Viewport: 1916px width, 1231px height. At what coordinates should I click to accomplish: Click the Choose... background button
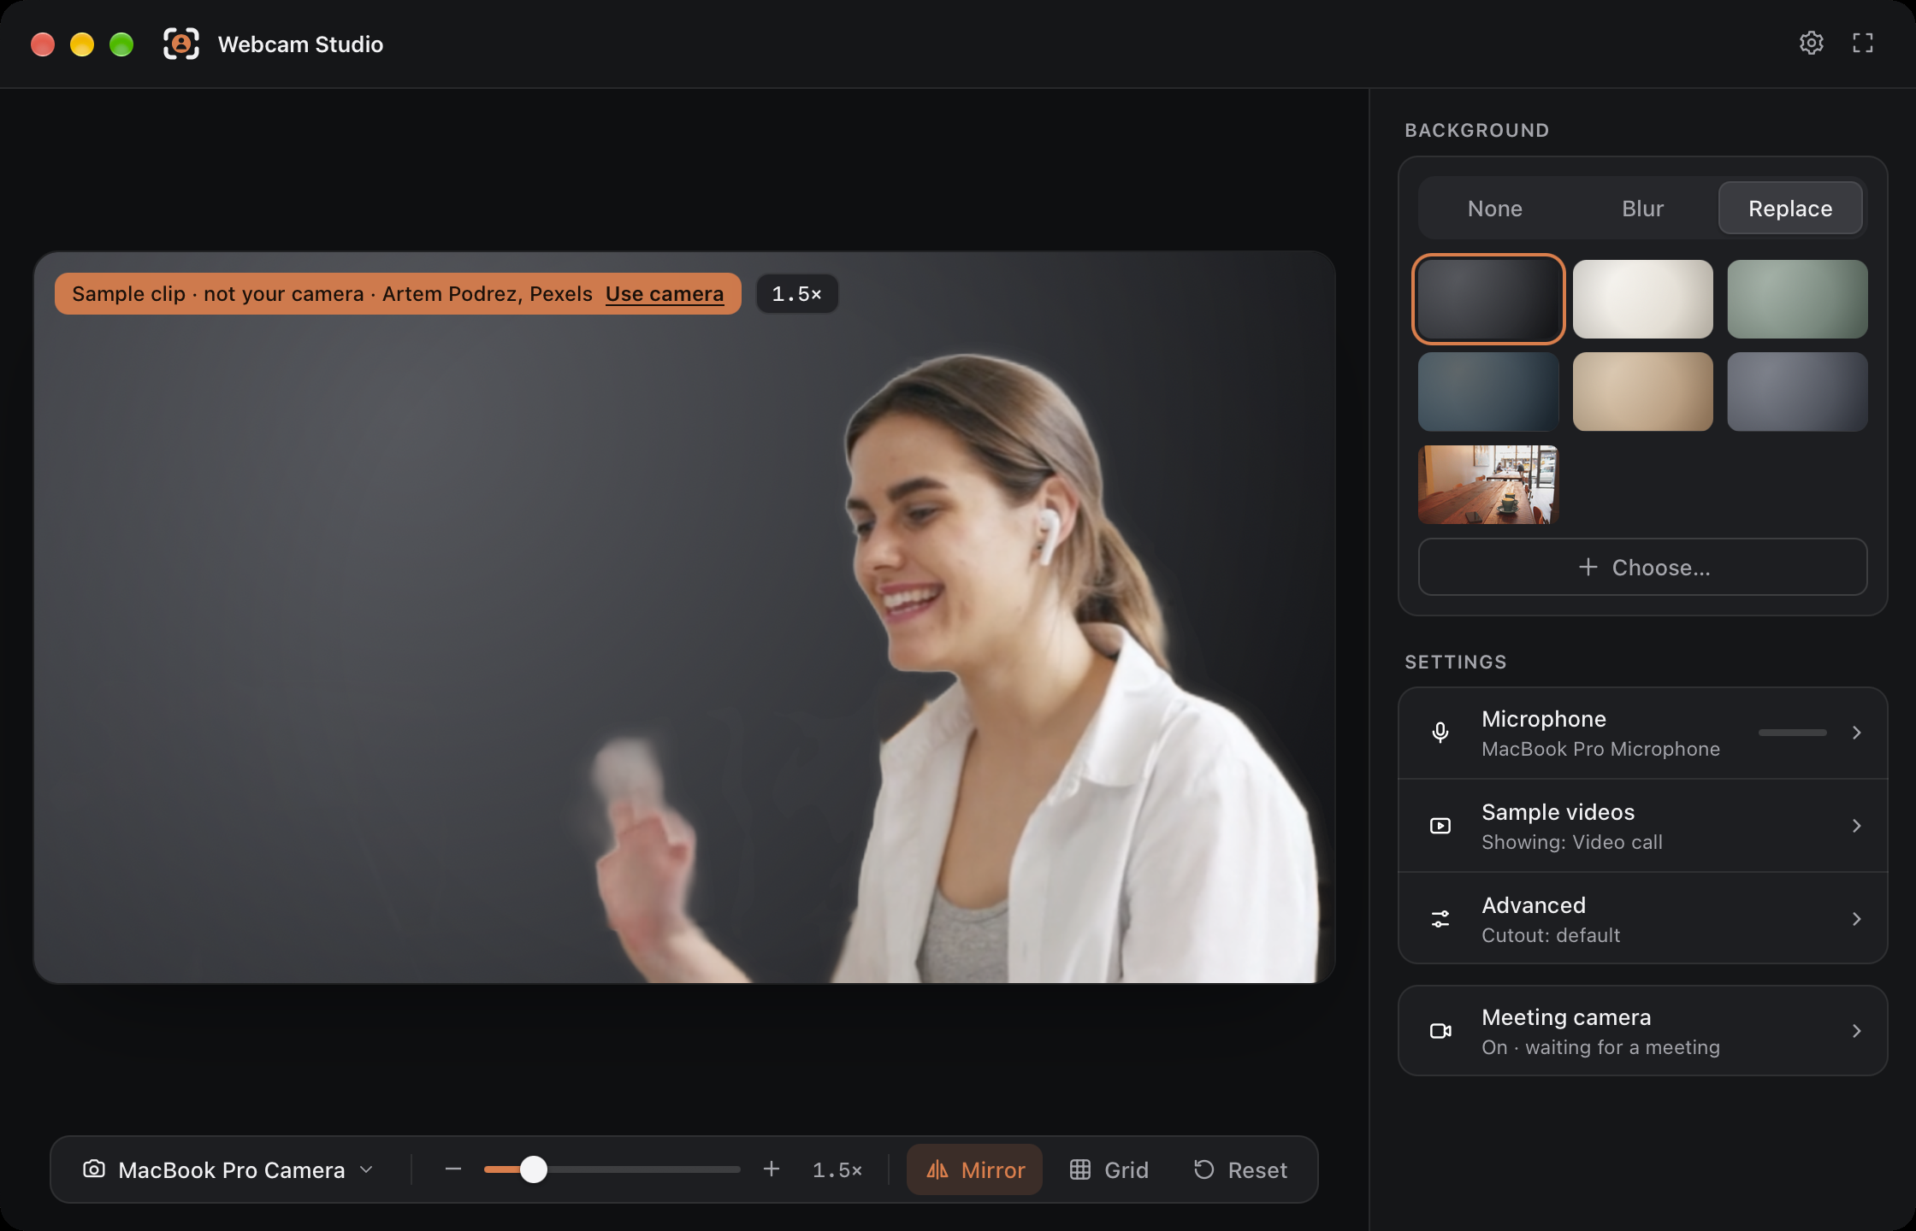pyautogui.click(x=1642, y=567)
